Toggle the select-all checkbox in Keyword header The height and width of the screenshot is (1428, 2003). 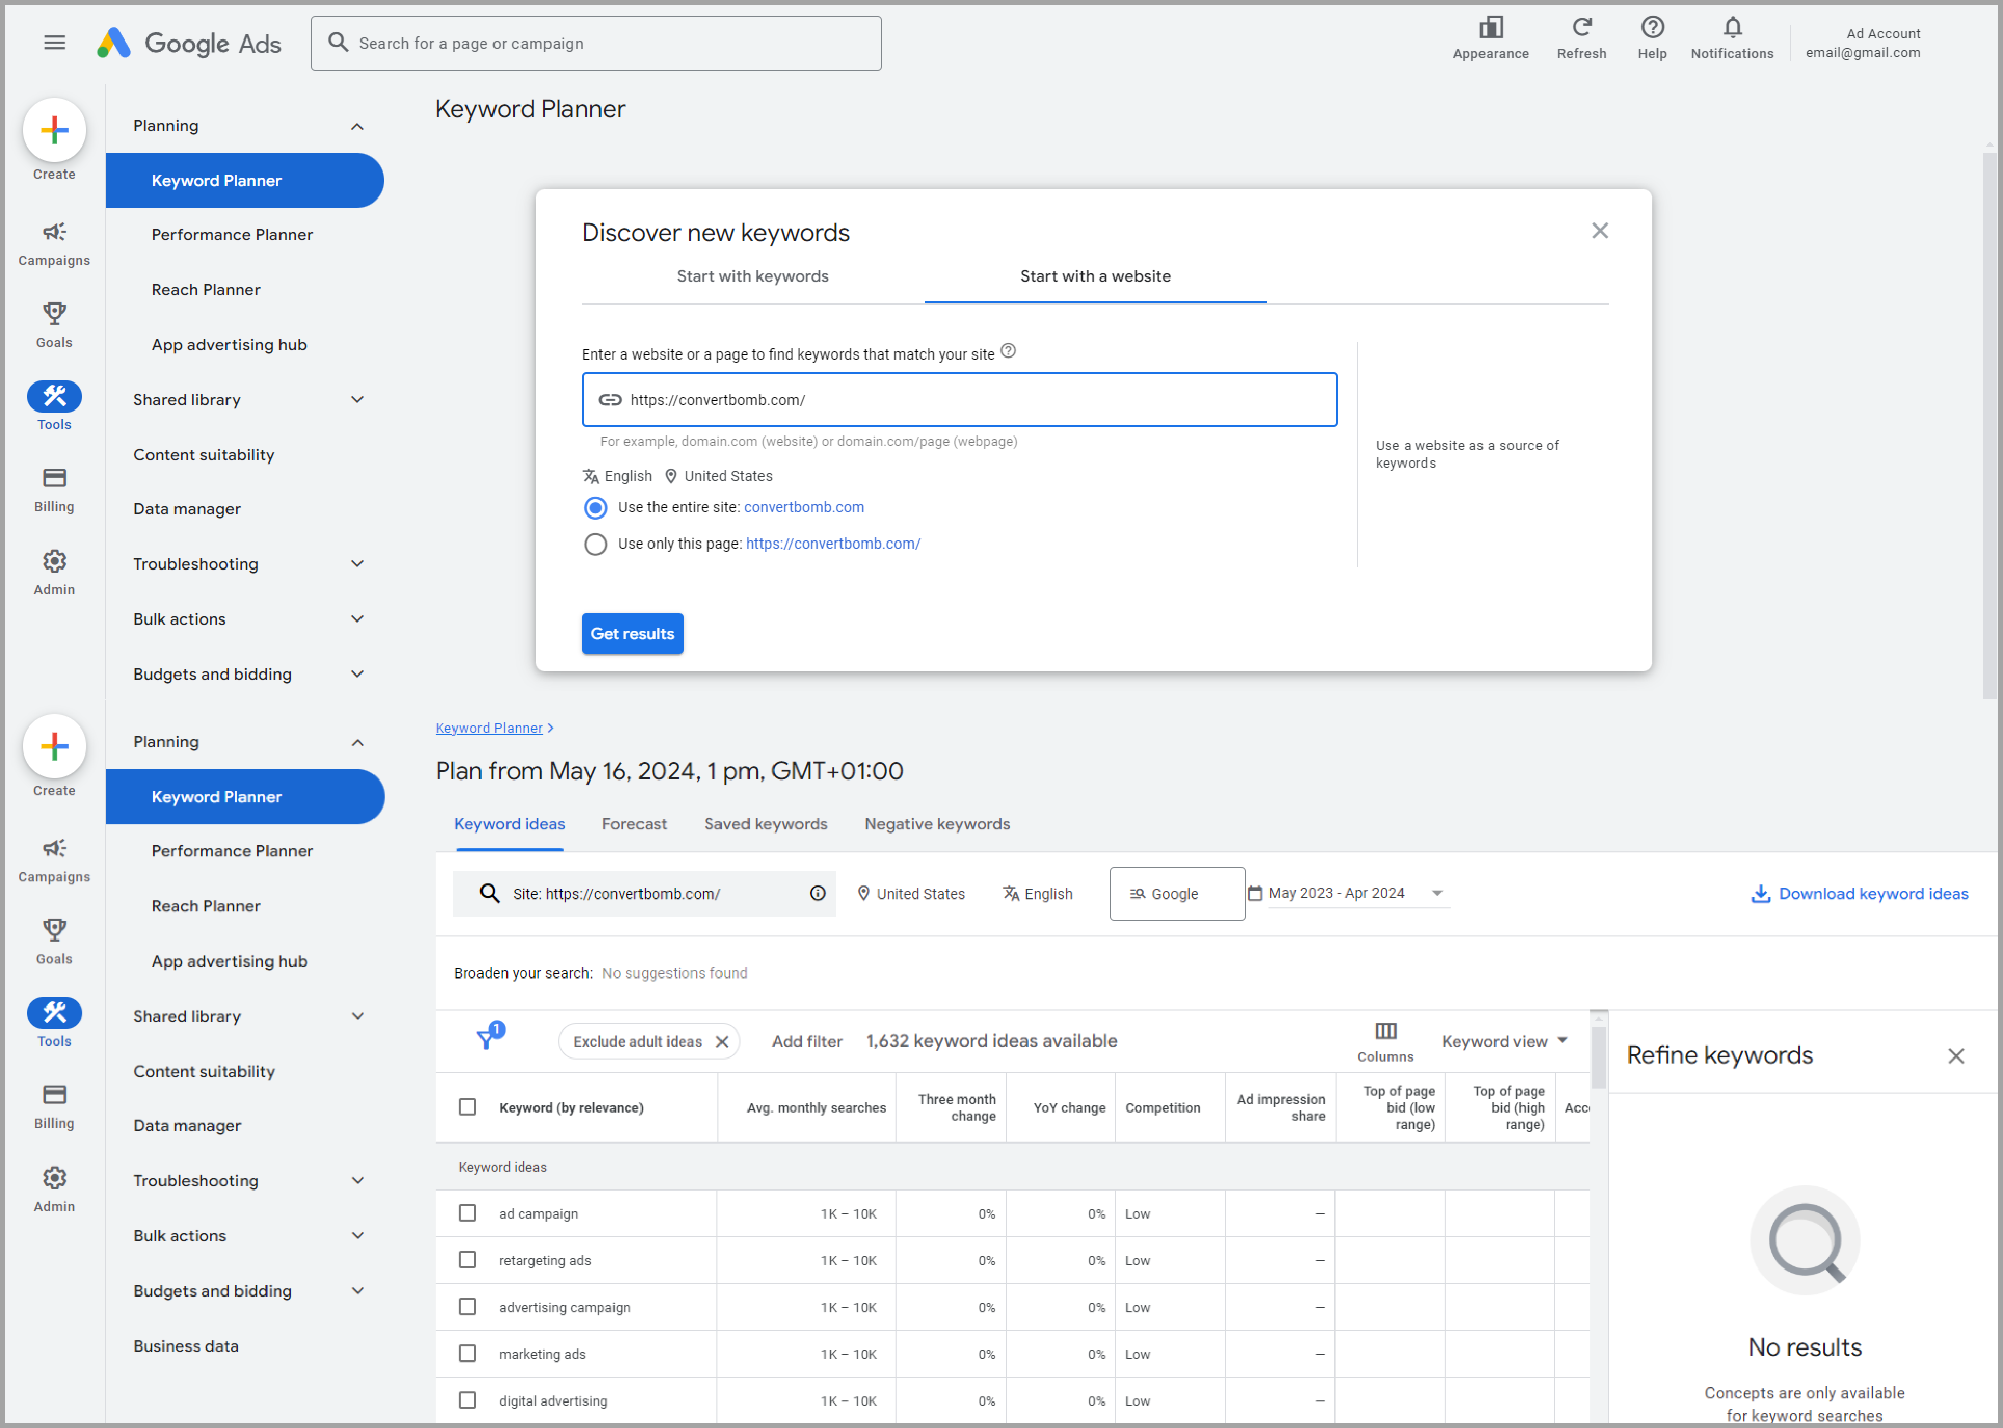coord(468,1107)
